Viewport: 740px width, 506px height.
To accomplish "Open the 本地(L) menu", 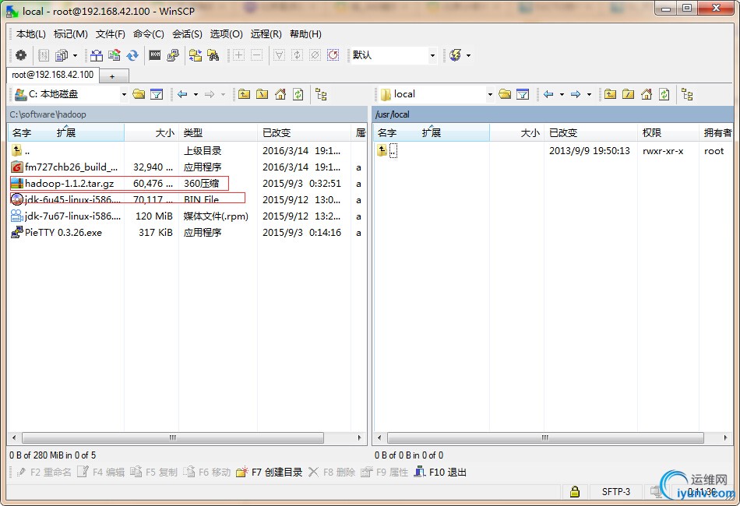I will click(x=31, y=34).
